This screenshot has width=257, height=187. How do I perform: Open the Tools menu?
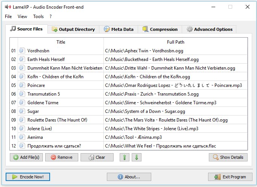[x=38, y=17]
